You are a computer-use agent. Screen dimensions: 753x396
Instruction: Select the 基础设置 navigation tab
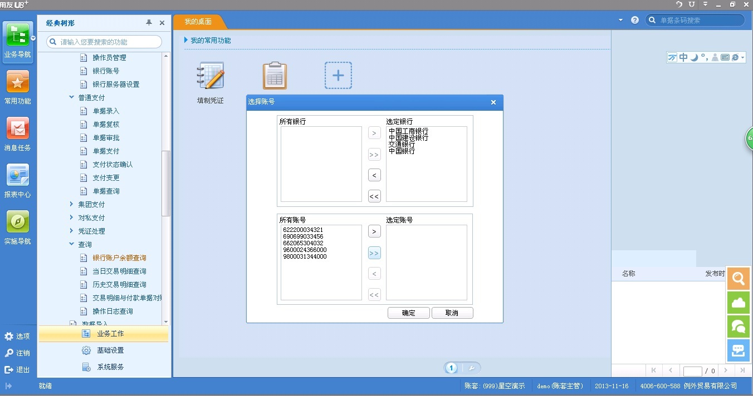click(x=104, y=350)
